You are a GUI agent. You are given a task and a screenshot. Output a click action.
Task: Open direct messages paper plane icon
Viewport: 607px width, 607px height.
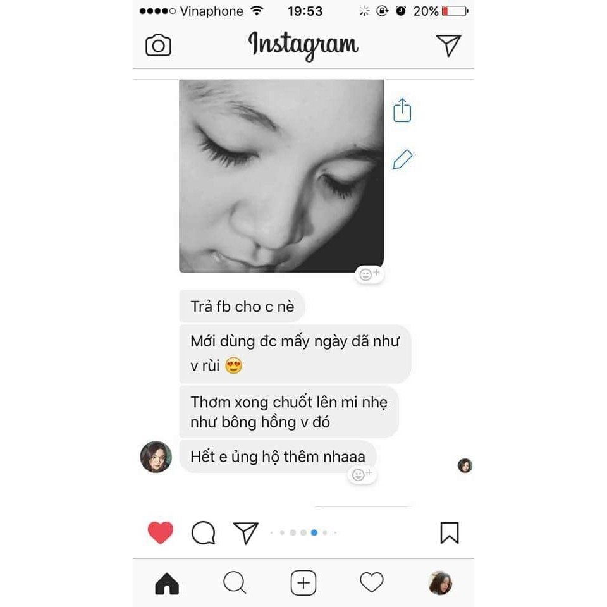(x=448, y=45)
